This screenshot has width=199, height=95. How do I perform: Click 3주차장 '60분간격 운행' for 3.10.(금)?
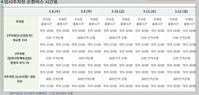[118, 58]
